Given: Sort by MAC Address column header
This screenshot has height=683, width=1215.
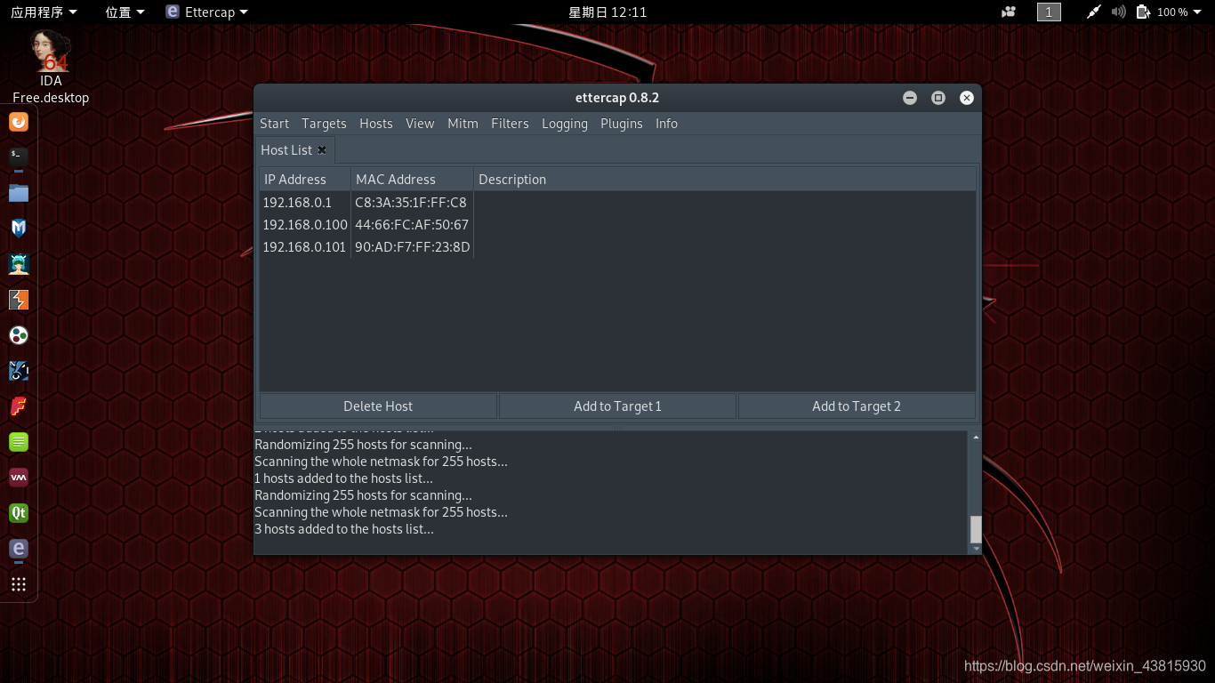Looking at the screenshot, I should tap(412, 180).
